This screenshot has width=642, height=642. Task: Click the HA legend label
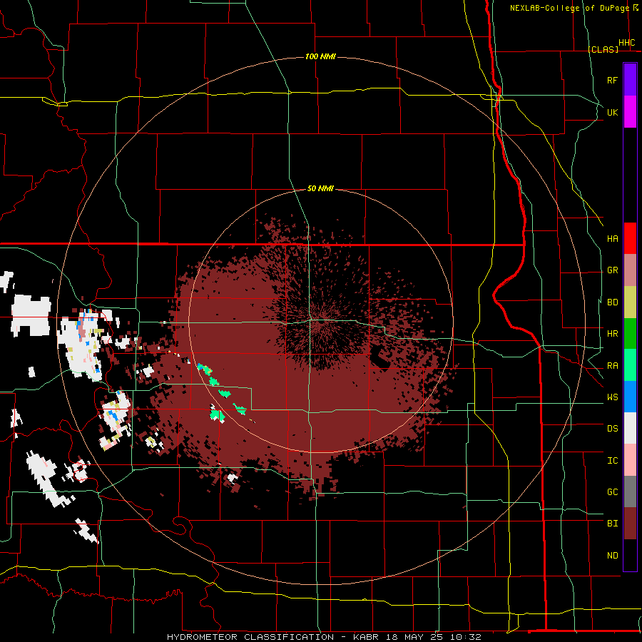click(612, 239)
